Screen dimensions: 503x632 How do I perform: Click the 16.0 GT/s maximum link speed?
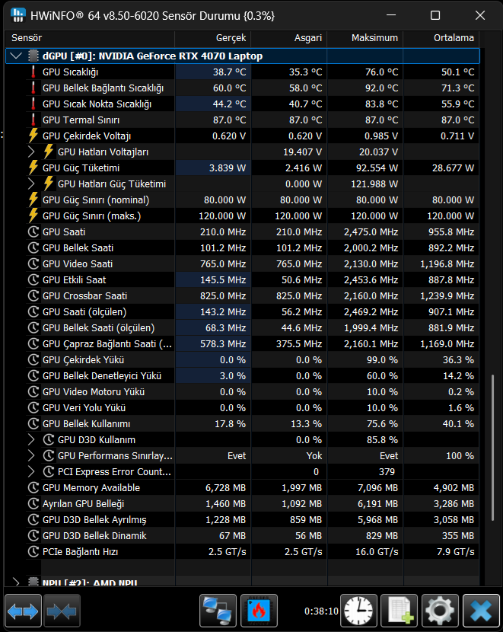[377, 552]
